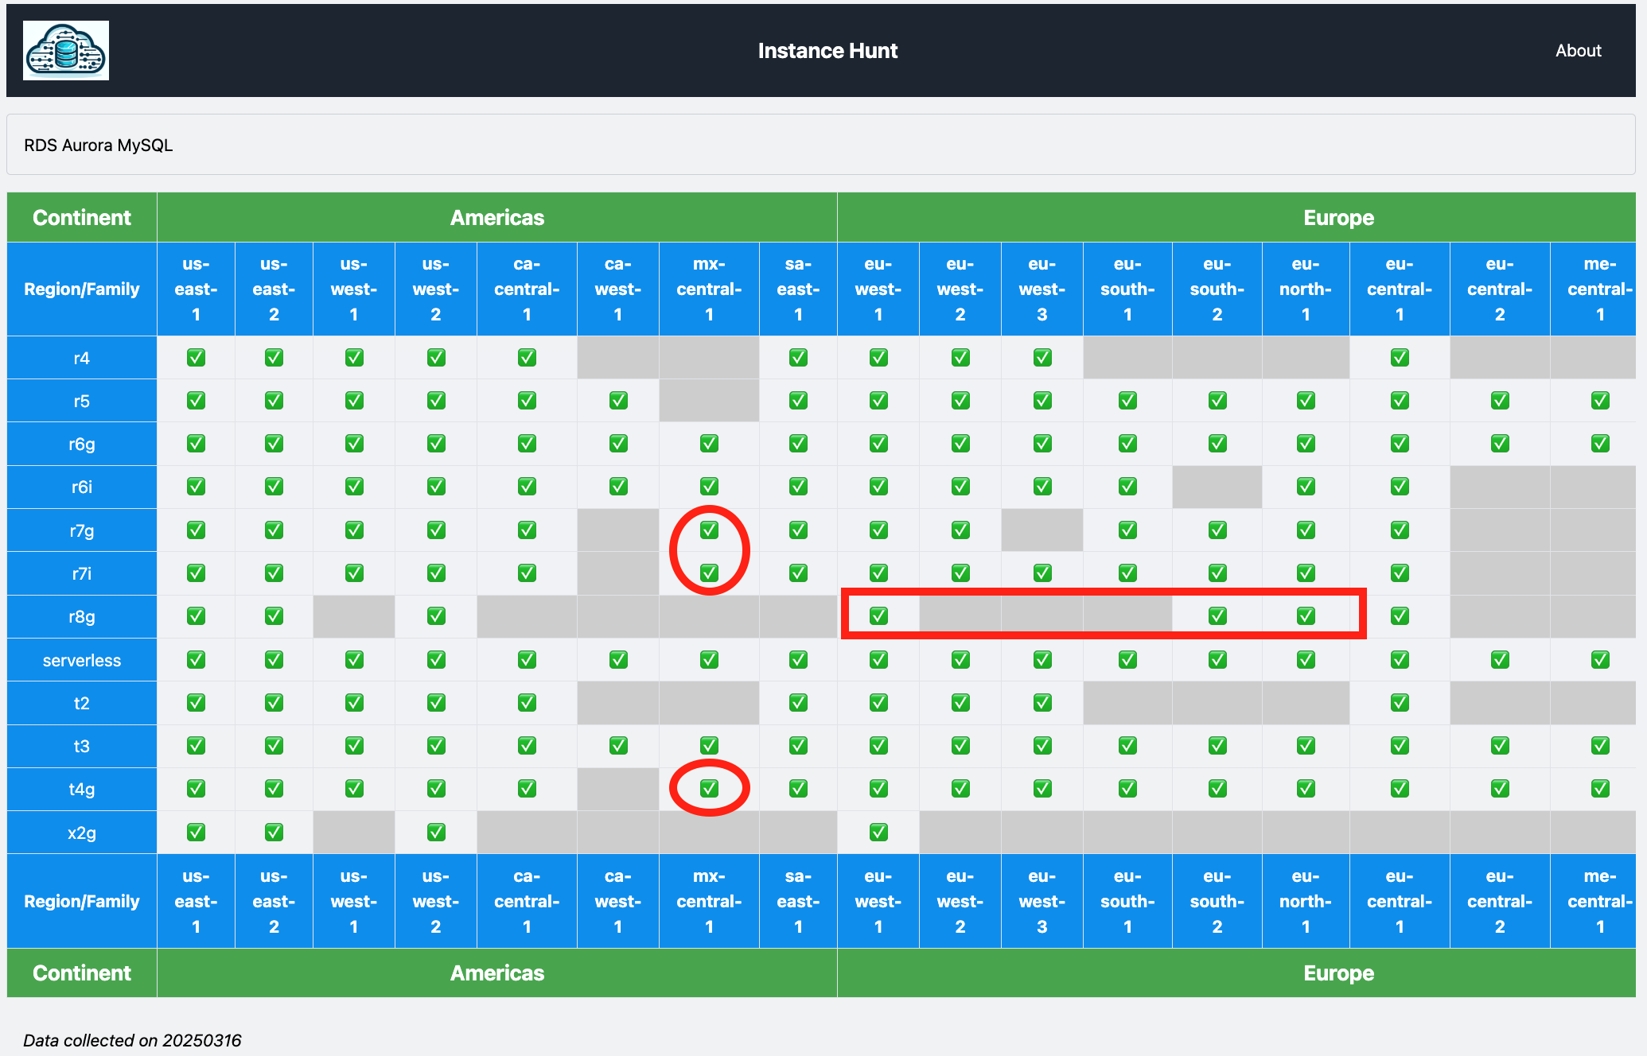Click the top us-west-2 column header
Screen dimensions: 1647x1056
pyautogui.click(x=436, y=289)
